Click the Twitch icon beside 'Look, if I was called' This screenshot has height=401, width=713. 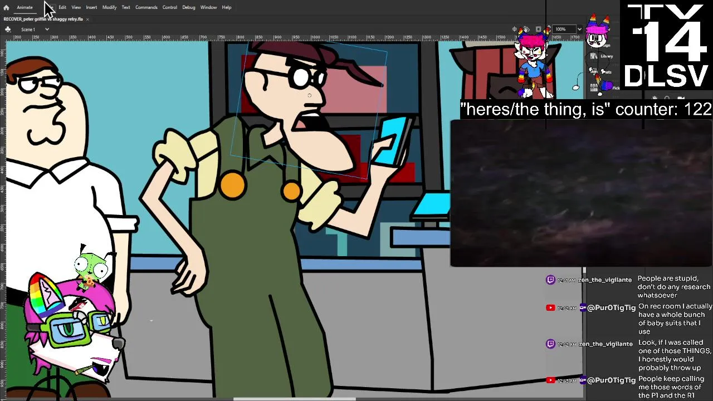click(550, 344)
